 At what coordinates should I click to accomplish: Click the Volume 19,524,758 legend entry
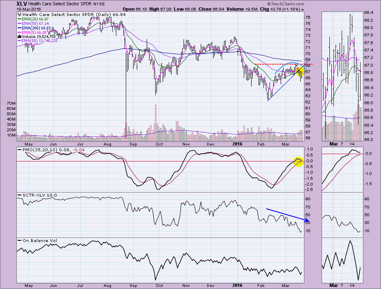coord(39,37)
